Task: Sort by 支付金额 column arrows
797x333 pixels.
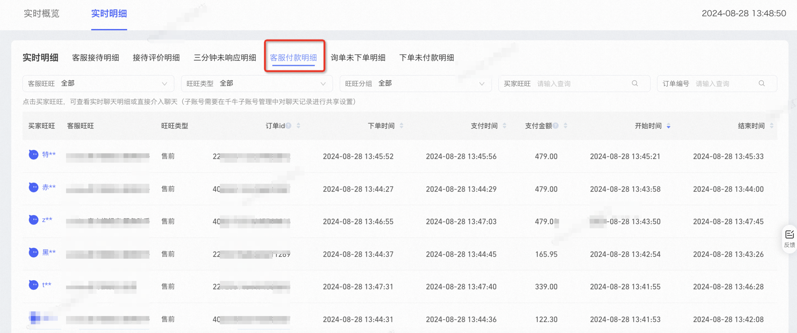Action: 566,126
